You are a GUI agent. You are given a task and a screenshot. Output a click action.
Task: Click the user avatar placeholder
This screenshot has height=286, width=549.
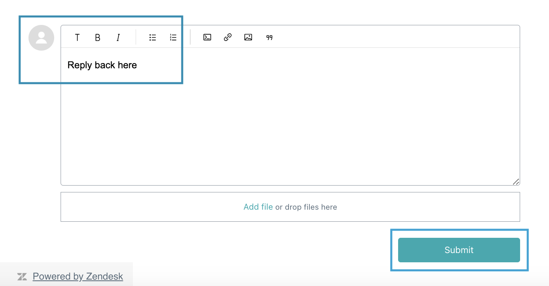pos(41,38)
